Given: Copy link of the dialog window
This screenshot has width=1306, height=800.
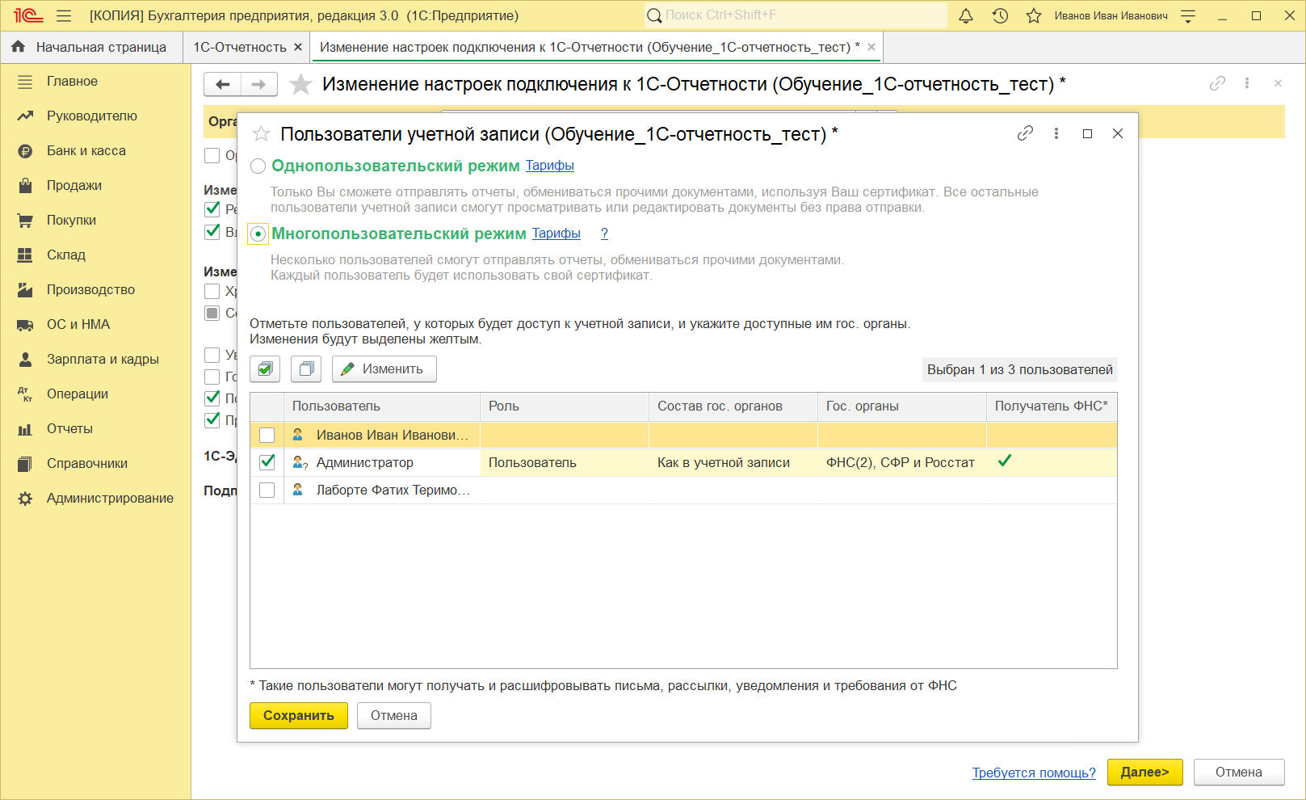Looking at the screenshot, I should click(1025, 133).
